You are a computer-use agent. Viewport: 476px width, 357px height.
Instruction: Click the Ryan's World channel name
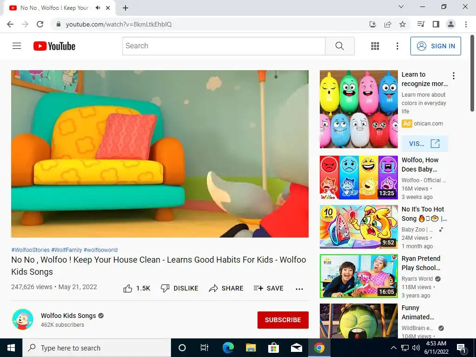[417, 279]
